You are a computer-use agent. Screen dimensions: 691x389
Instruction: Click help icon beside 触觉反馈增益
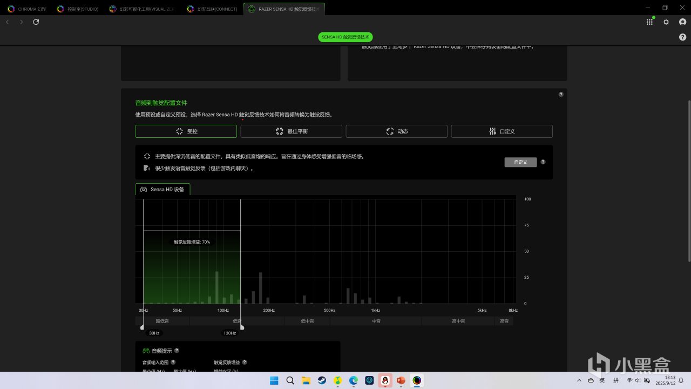(245, 362)
